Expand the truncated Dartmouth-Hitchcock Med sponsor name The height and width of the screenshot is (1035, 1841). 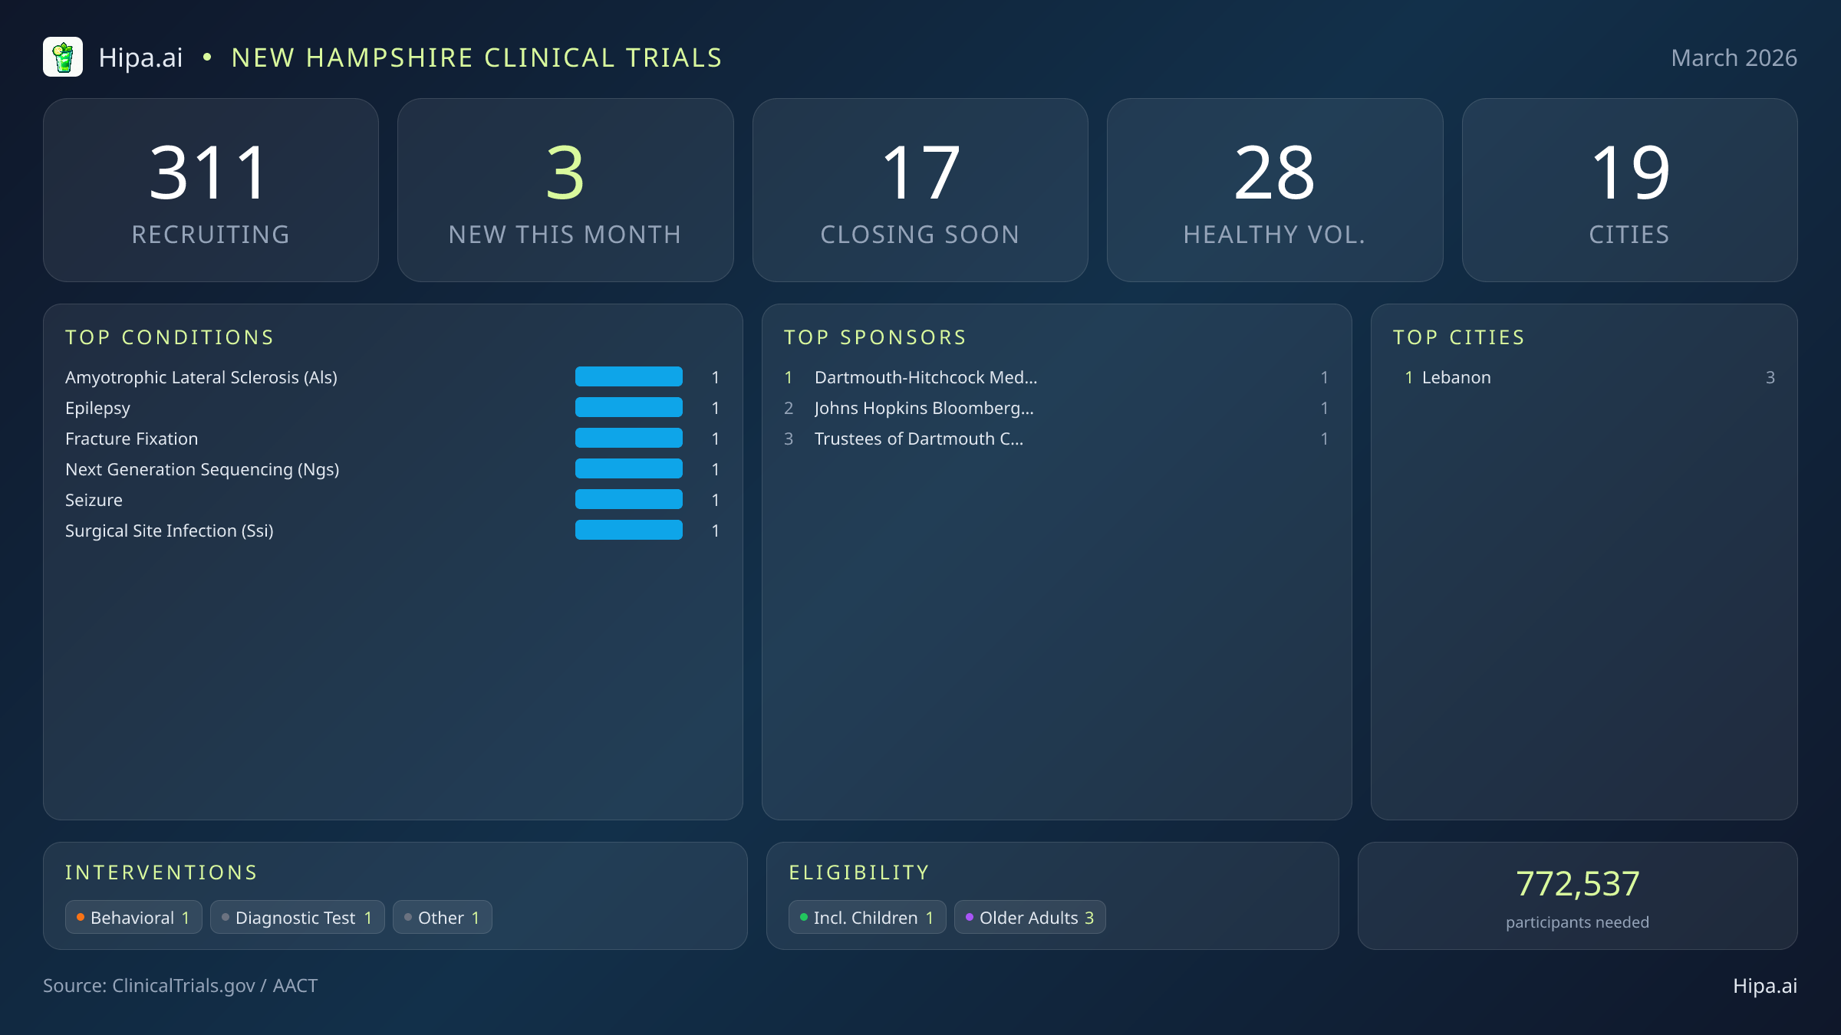click(x=925, y=377)
